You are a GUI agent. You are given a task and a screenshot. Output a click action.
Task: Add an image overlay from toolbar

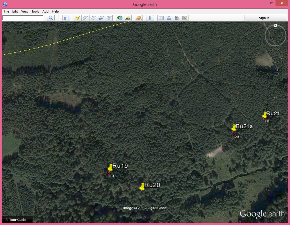click(101, 18)
